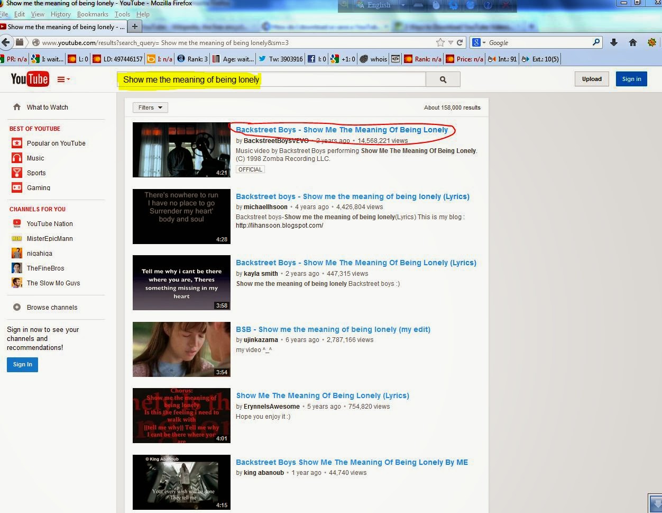The height and width of the screenshot is (513, 662).
Task: Open the Downloads arrow in toolbar
Action: pyautogui.click(x=614, y=42)
